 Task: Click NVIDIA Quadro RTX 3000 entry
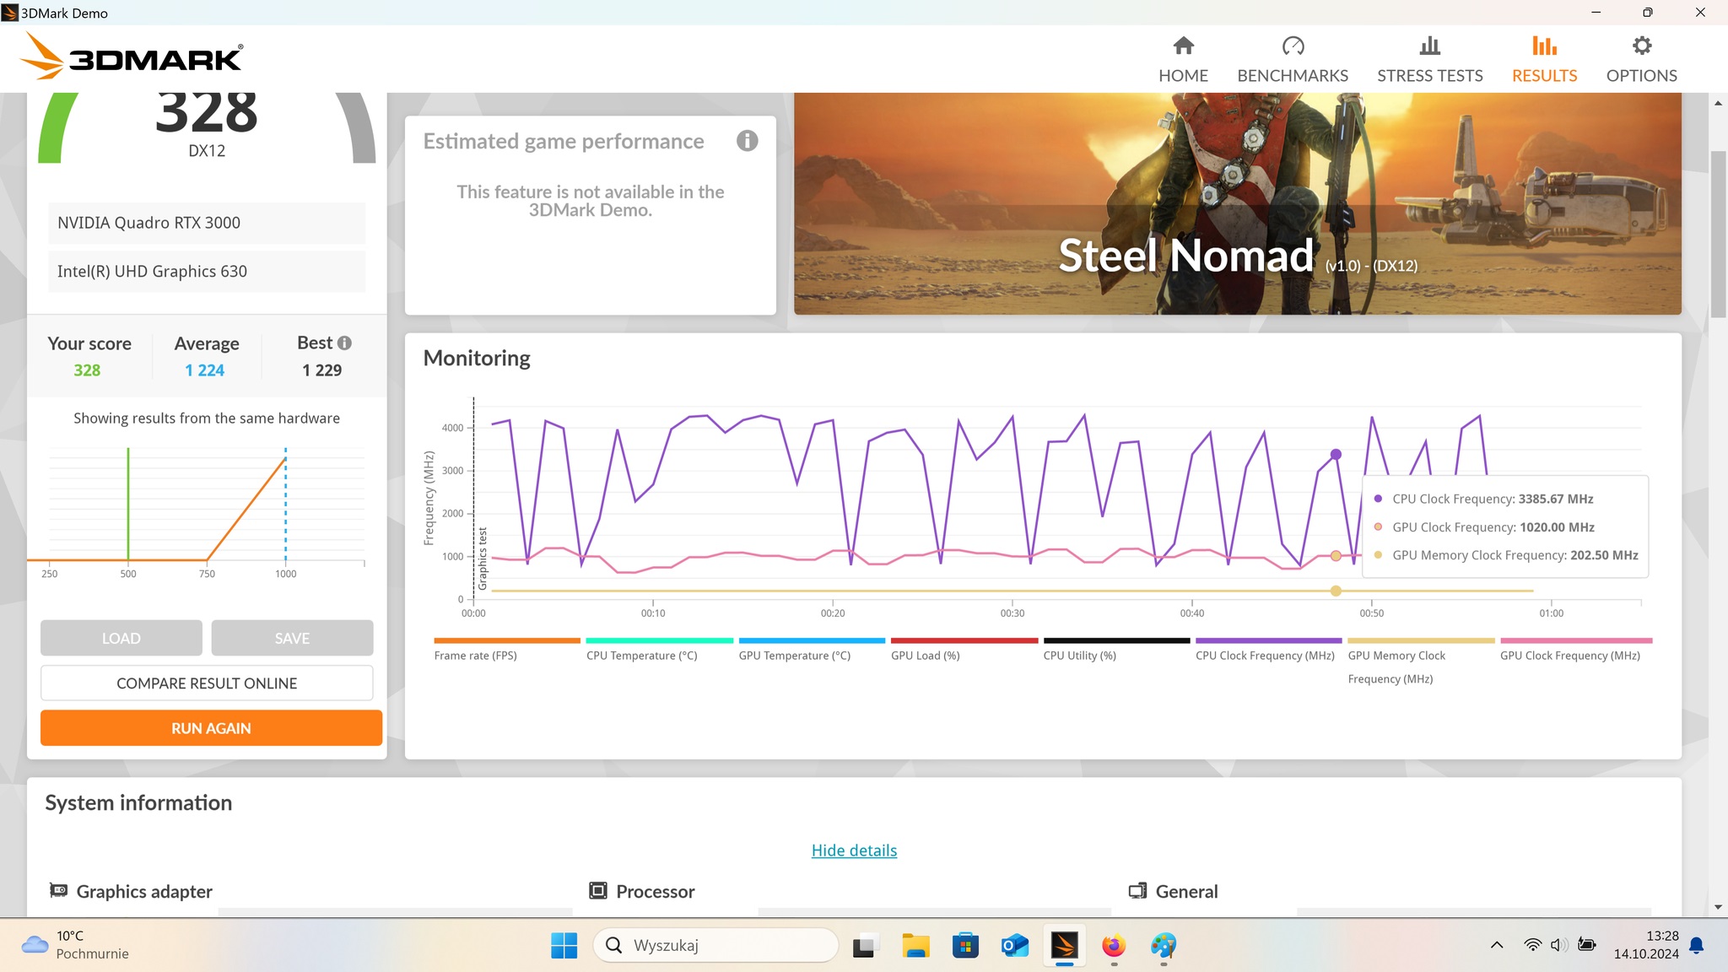[x=207, y=223]
